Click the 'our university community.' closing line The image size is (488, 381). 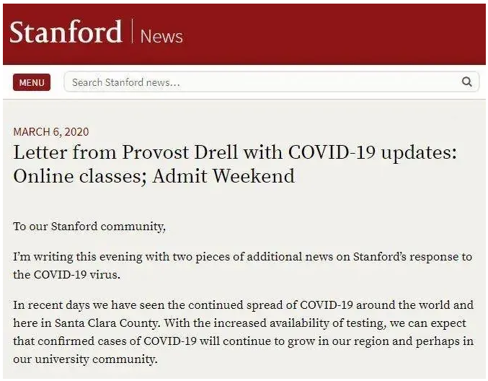point(85,359)
